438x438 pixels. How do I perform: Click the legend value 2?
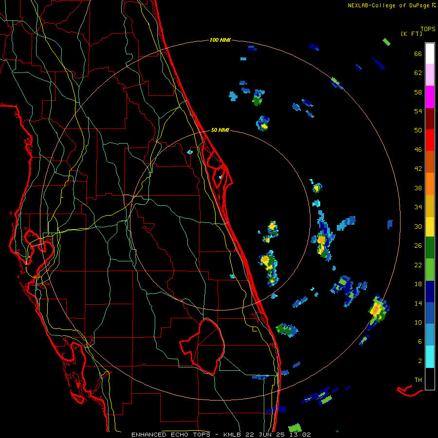coord(420,361)
